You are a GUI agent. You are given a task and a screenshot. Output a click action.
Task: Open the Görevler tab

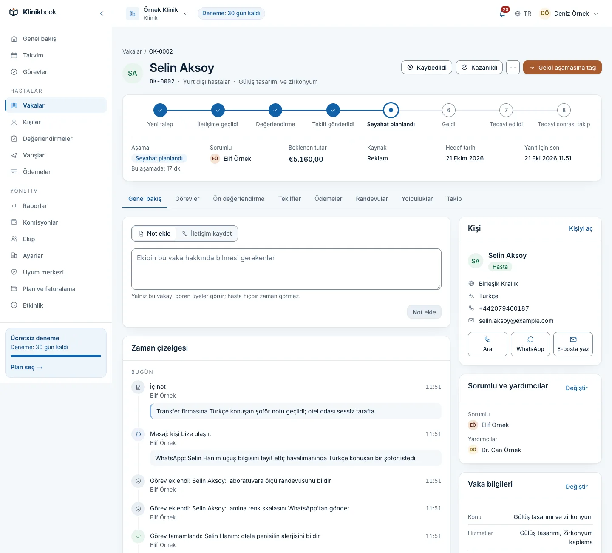pos(187,199)
